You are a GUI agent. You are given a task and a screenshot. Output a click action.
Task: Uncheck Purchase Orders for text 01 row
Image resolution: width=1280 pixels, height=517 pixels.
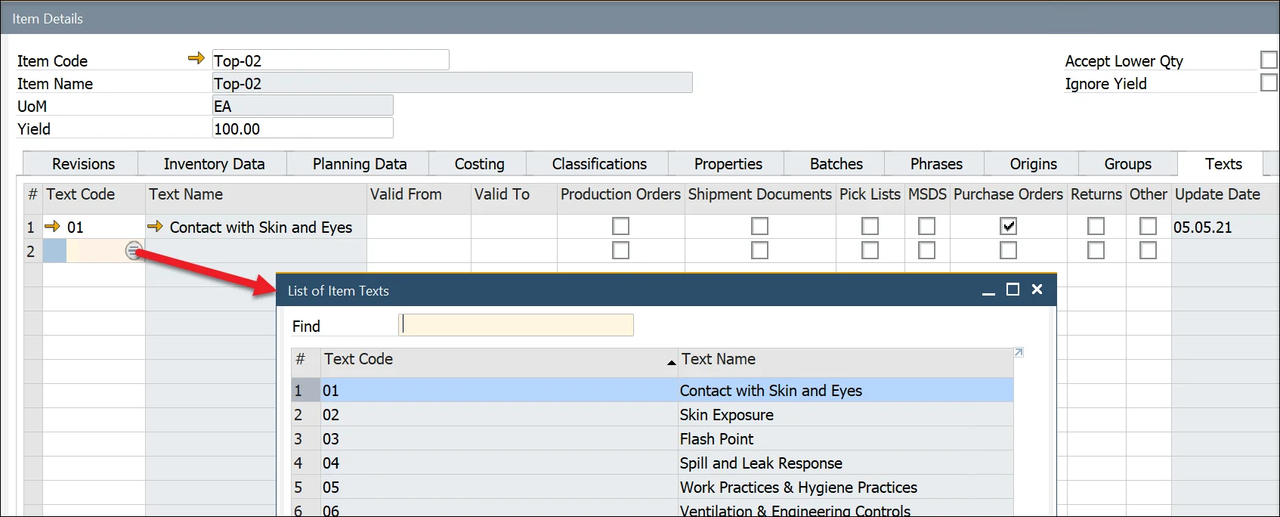1008,226
